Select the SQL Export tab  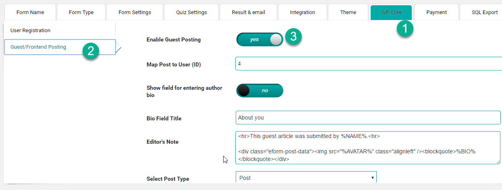tap(482, 12)
